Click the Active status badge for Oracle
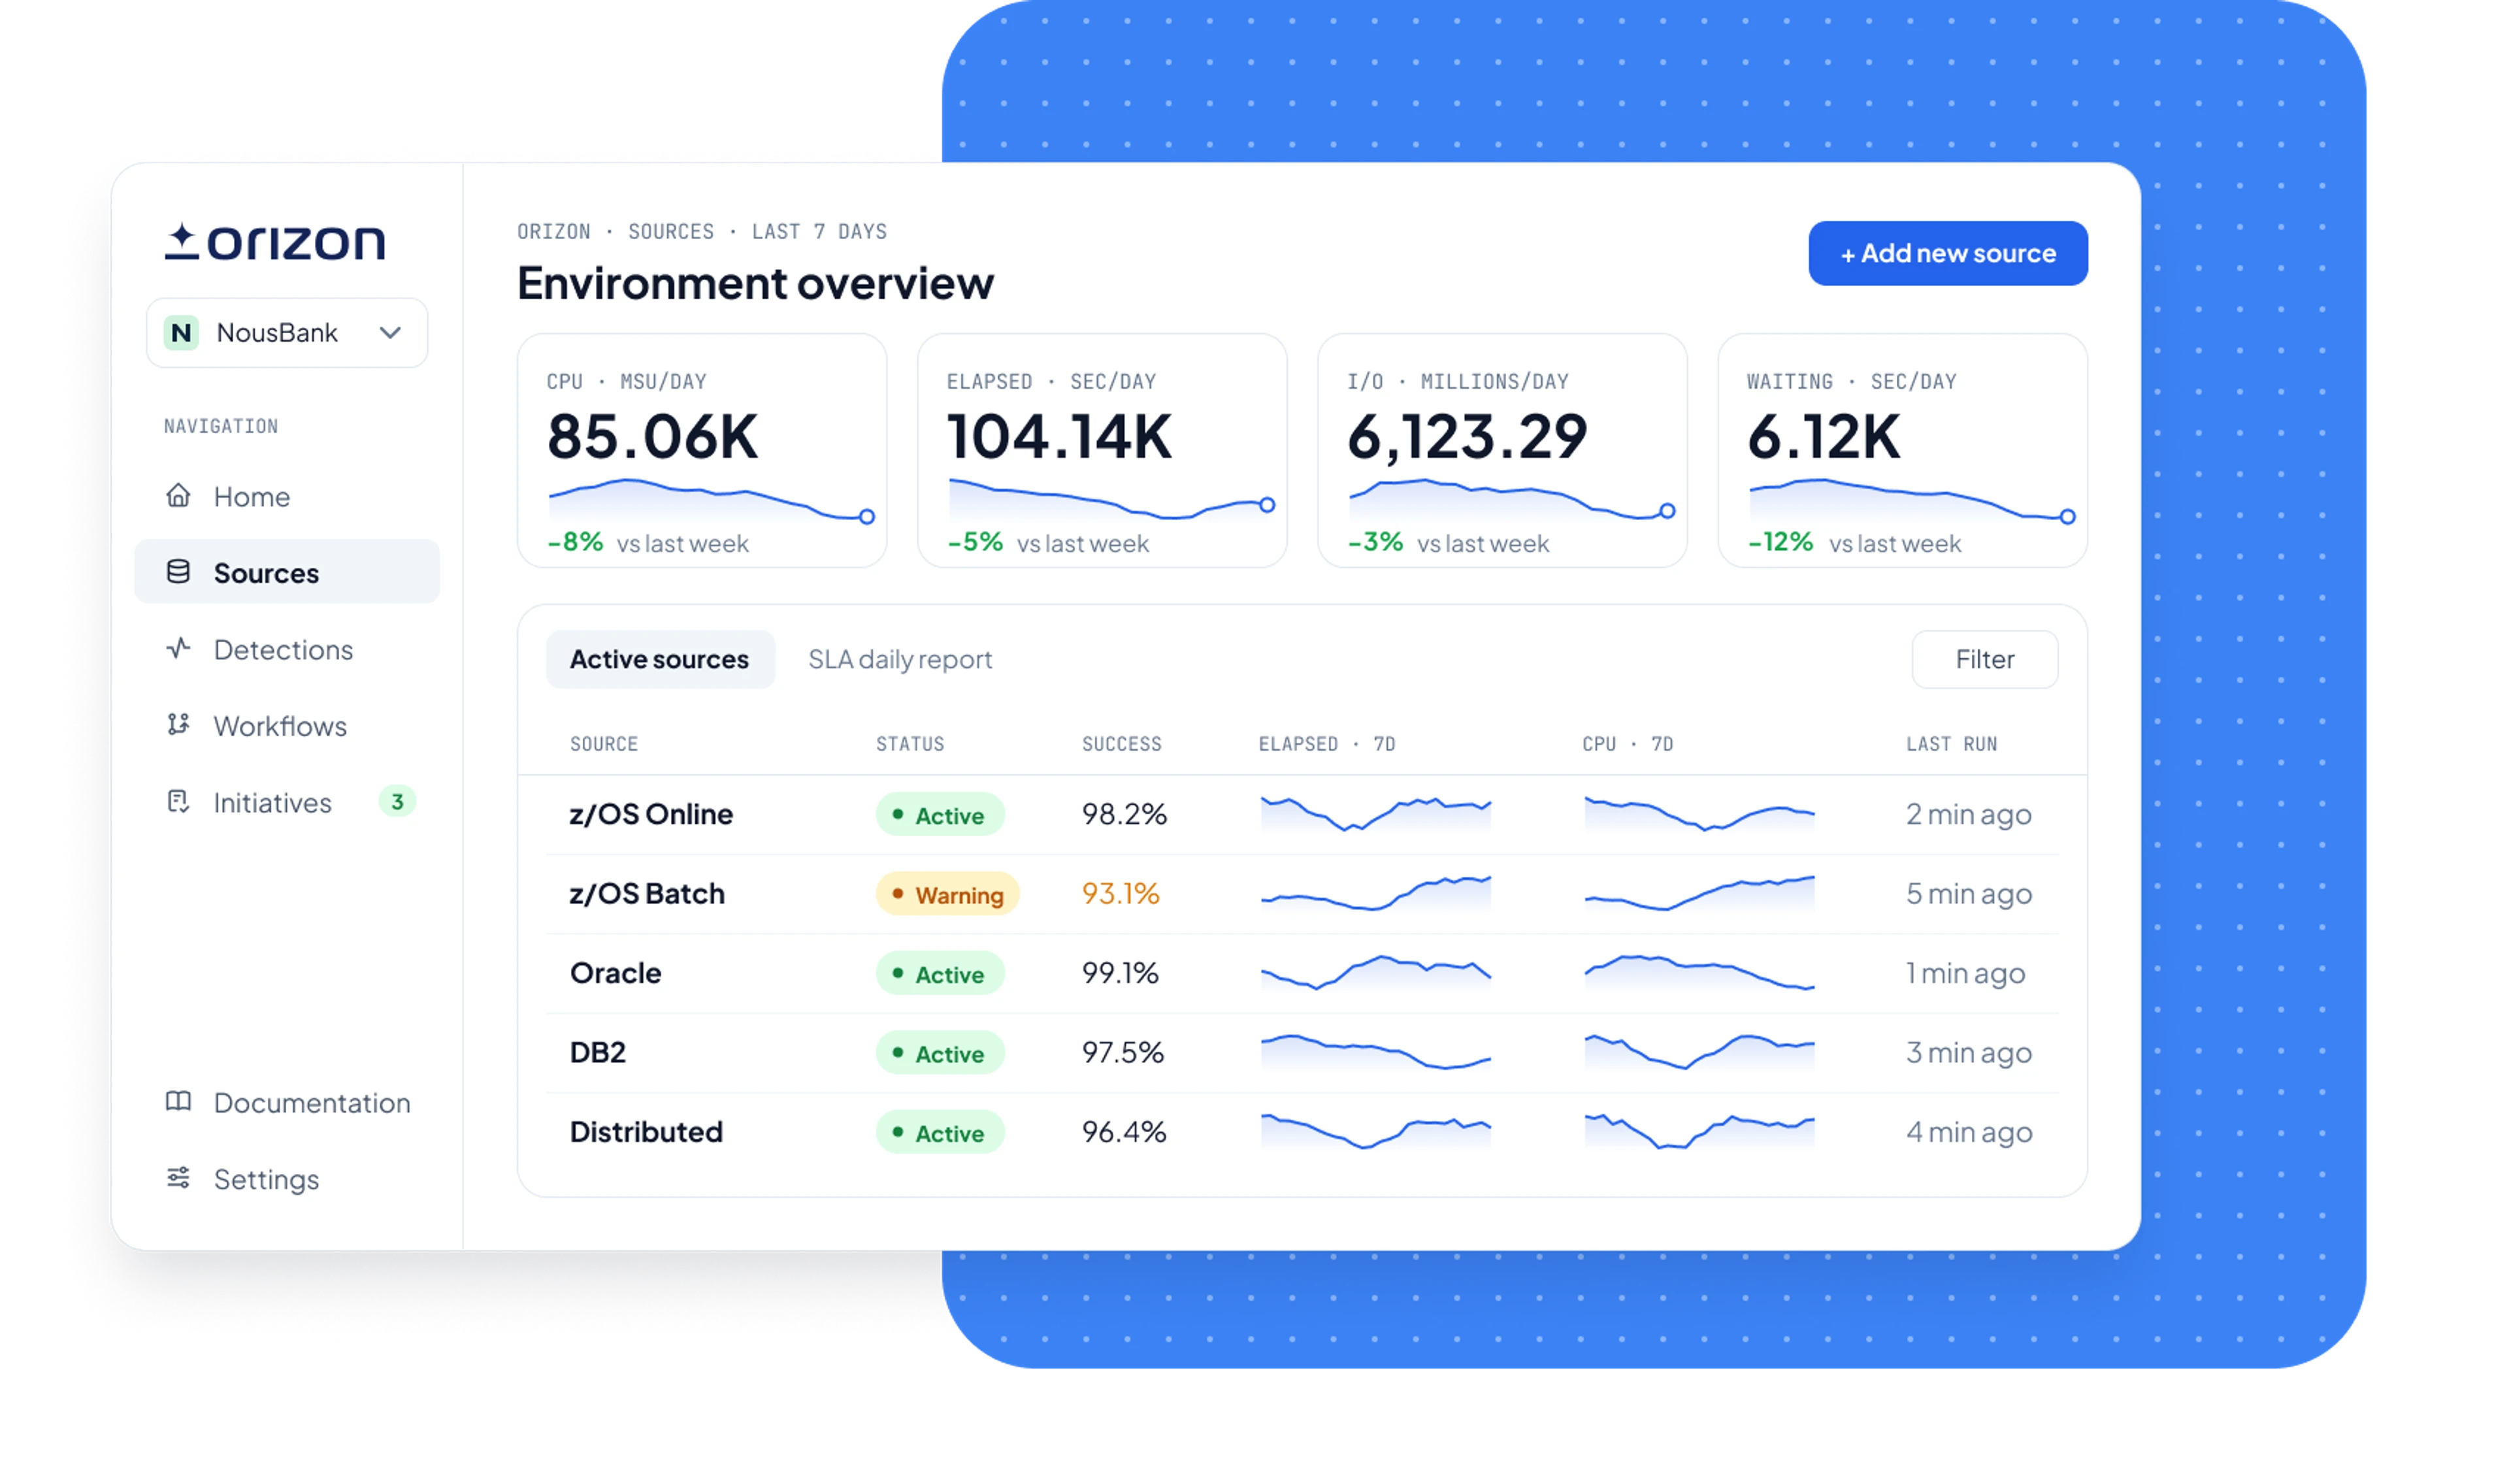Image resolution: width=2509 pixels, height=1483 pixels. point(940,974)
